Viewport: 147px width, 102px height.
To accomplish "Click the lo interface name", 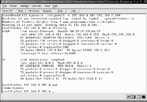I will coord(4,60).
